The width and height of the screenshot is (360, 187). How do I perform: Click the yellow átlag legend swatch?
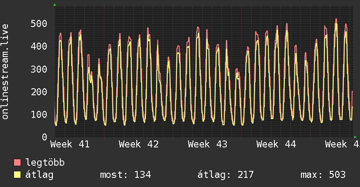click(x=17, y=174)
